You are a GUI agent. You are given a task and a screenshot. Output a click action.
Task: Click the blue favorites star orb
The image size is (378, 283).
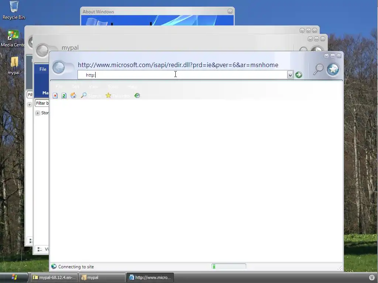333,70
